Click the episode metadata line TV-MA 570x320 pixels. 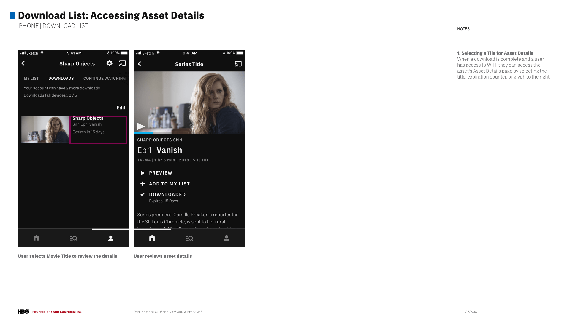coord(172,160)
